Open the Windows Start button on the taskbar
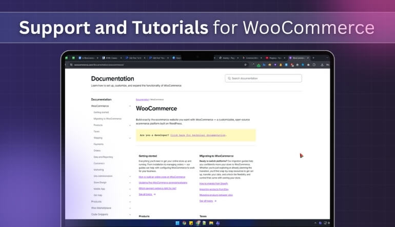Screen dimensions: 395x227 177,223
